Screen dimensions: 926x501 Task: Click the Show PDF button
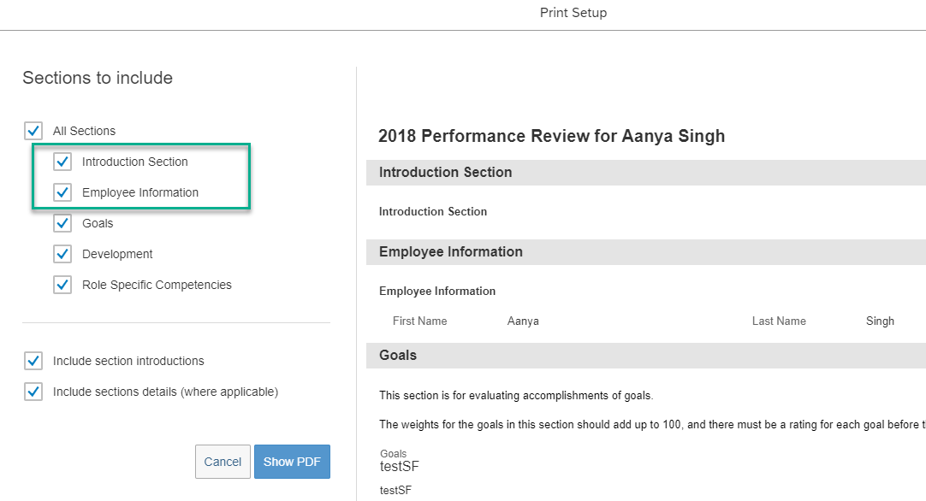[x=292, y=462]
